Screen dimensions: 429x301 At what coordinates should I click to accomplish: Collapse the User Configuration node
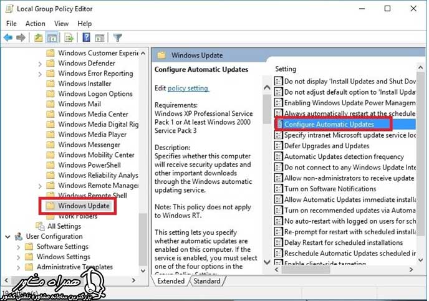pyautogui.click(x=7, y=236)
